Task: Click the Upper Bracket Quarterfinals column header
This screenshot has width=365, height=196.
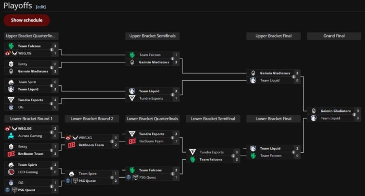Action: click(x=31, y=36)
